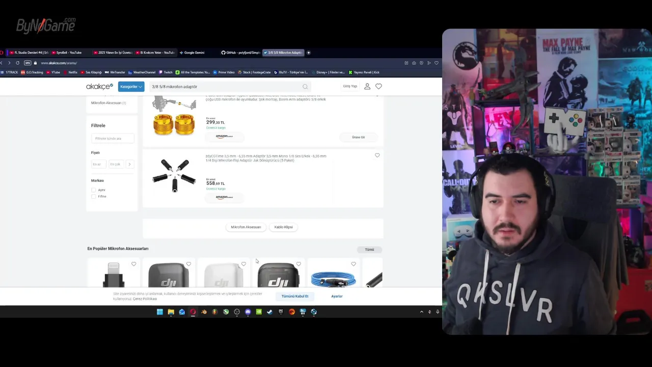Open 17TRACK bookmark

(x=10, y=72)
